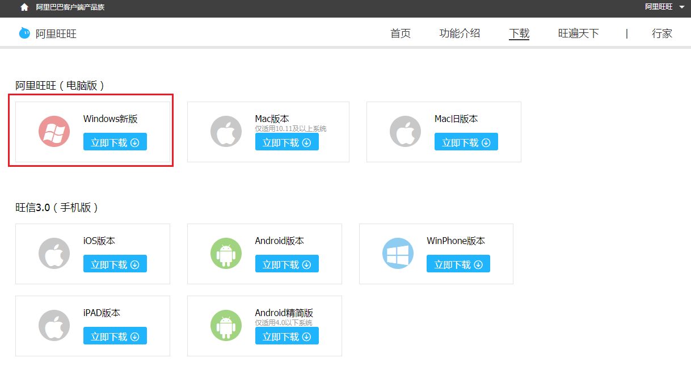Click the 阿里旺旺 blue mascot logo
The height and width of the screenshot is (366, 691).
click(x=24, y=33)
